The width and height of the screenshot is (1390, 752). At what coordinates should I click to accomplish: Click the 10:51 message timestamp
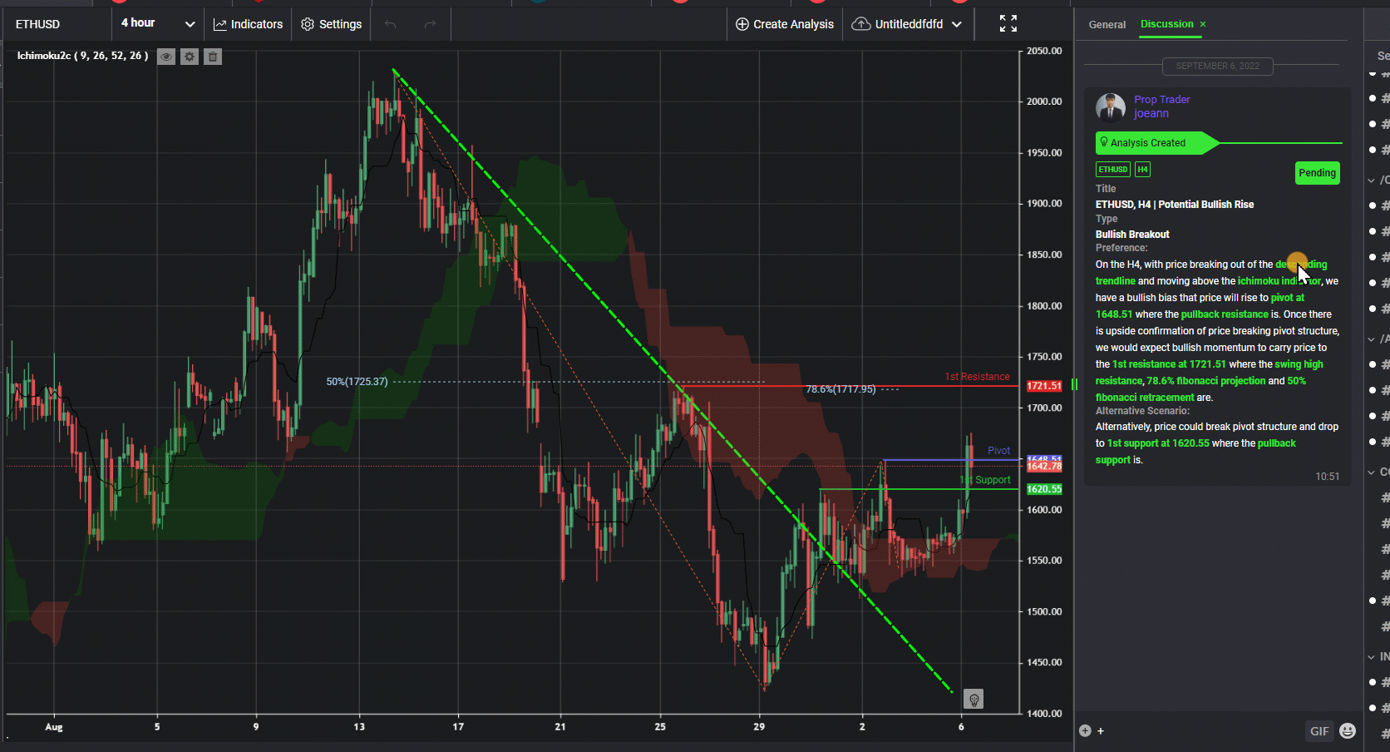1327,477
